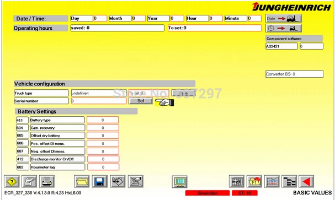
Task: Click the 'Converter BS: 0' field
Action: (x=294, y=74)
